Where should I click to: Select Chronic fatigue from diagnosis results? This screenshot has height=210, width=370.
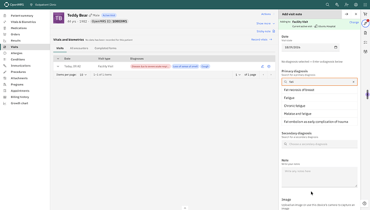coord(320,106)
